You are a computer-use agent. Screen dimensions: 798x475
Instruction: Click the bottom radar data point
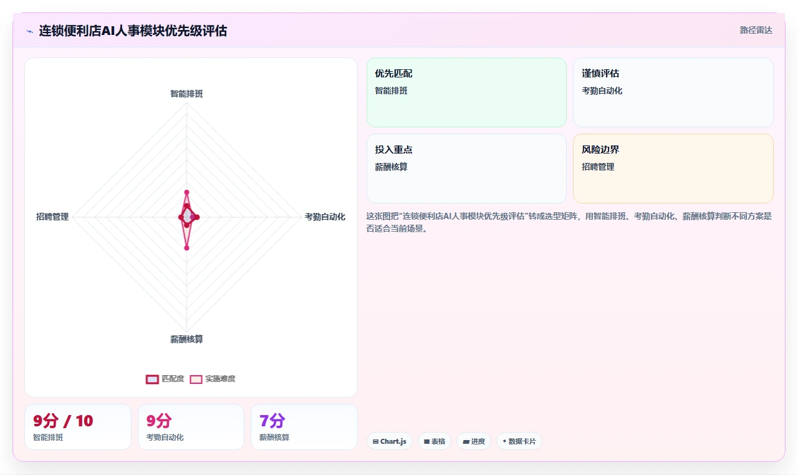[186, 248]
